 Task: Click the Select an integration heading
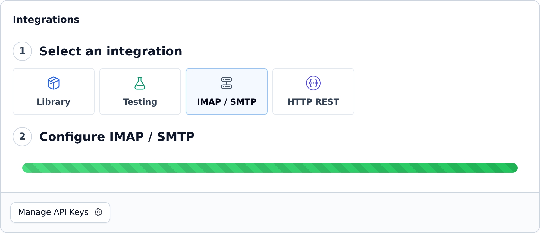point(111,51)
